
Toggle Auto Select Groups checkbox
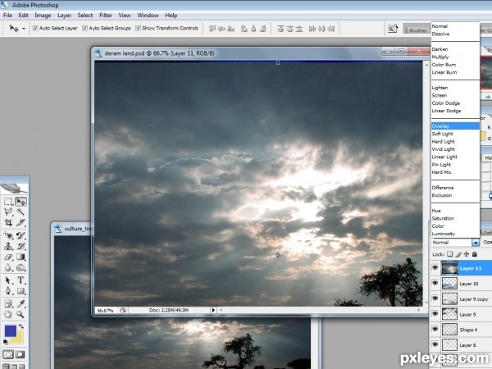coord(84,28)
